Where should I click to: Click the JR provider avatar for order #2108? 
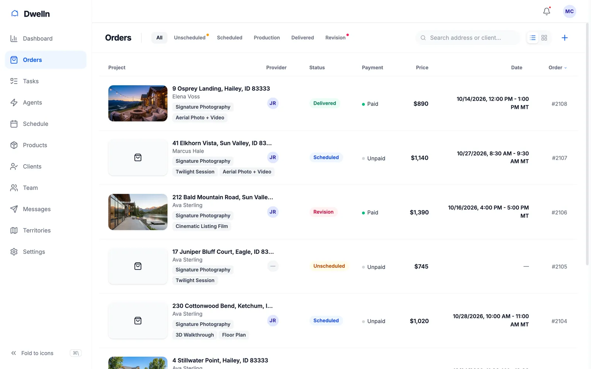click(x=273, y=103)
